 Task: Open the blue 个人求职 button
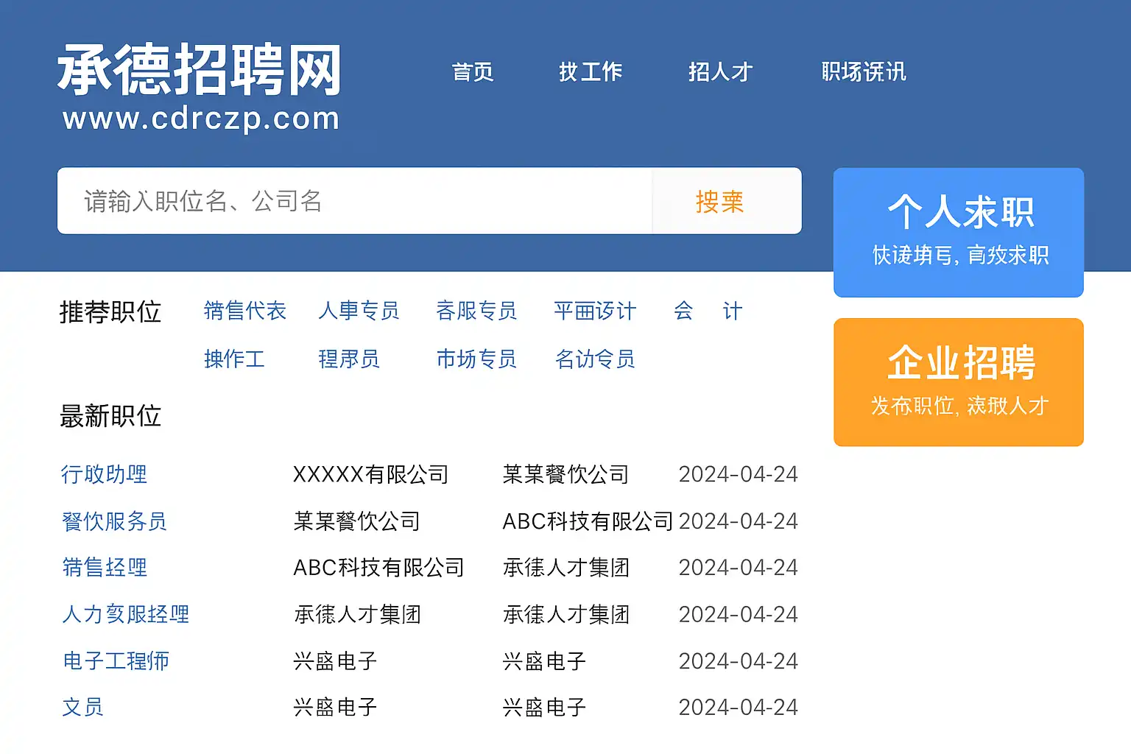point(959,232)
